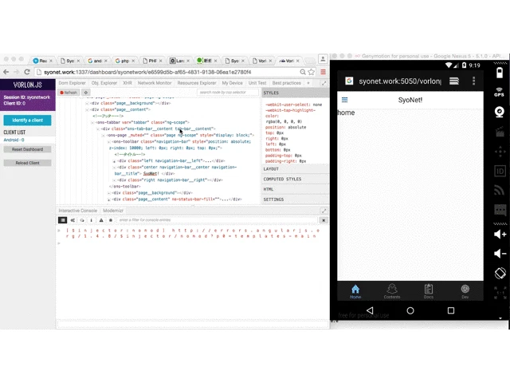Click the Chrome back arrow
This screenshot has width=510, height=383.
6,72
